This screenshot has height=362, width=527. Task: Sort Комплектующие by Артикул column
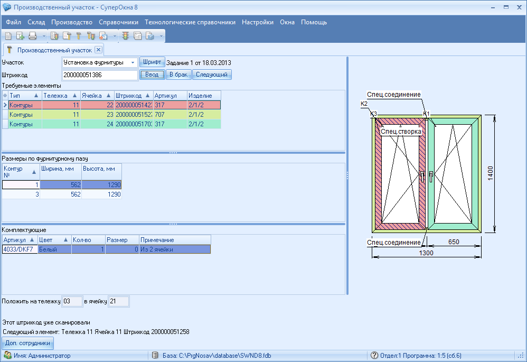click(20, 240)
